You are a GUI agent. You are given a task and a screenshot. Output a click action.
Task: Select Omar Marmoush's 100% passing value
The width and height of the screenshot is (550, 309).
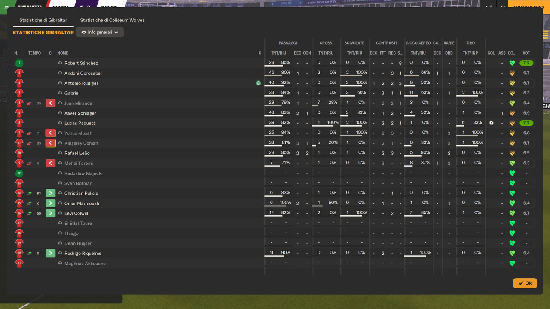(x=285, y=203)
